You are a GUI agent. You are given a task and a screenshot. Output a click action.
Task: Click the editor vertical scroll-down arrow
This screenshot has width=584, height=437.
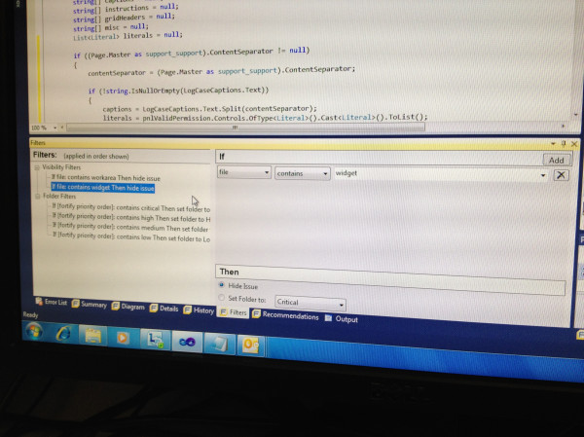(576, 115)
